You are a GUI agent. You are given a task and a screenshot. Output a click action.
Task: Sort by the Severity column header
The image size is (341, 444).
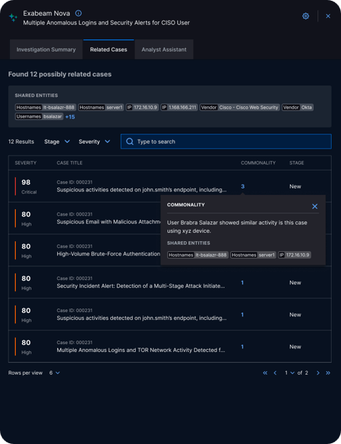[x=26, y=163]
